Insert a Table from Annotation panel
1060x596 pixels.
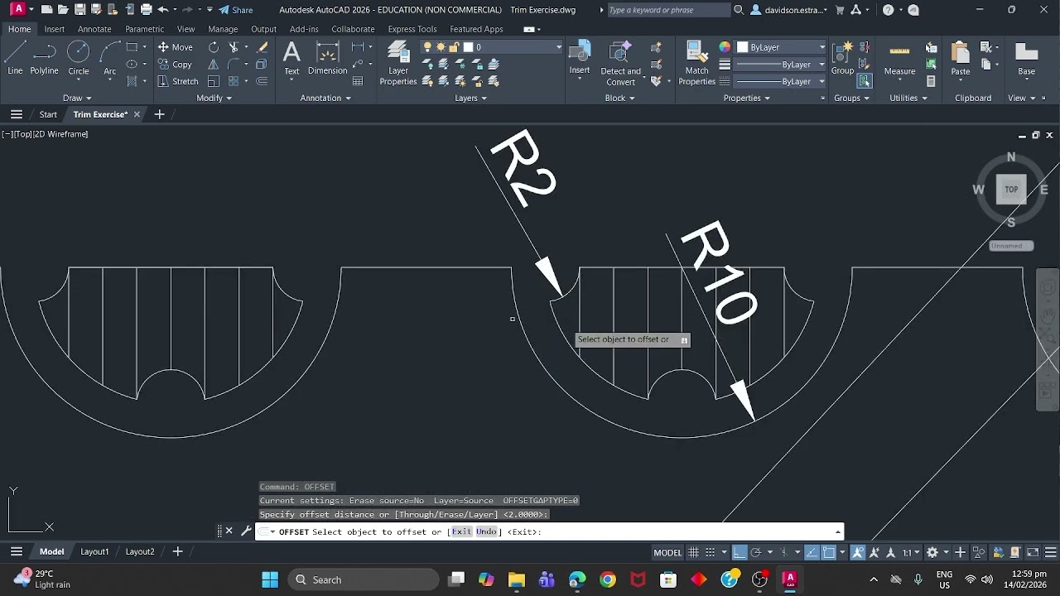tap(358, 81)
